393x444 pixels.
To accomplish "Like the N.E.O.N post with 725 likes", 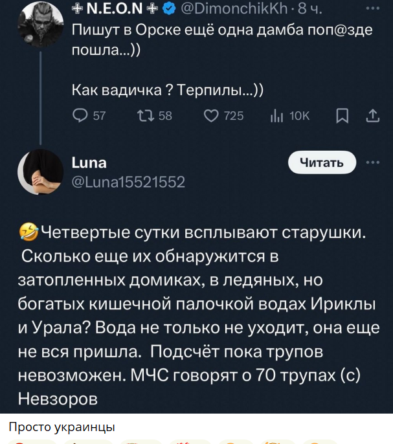I will pyautogui.click(x=211, y=115).
